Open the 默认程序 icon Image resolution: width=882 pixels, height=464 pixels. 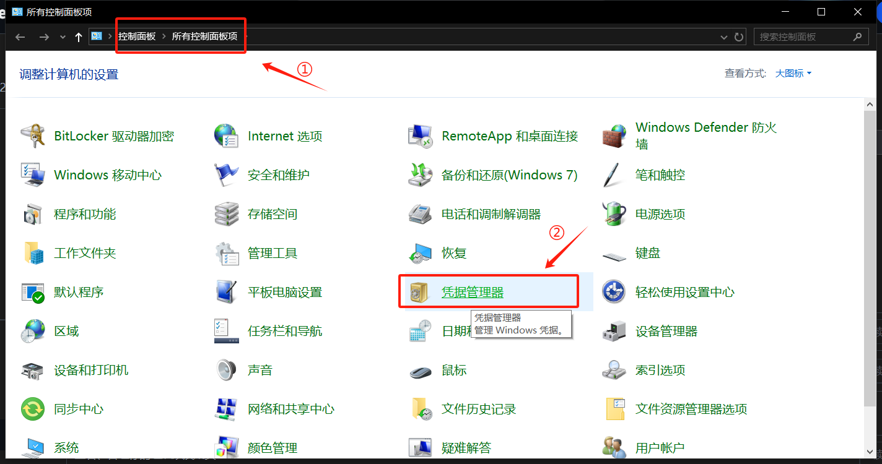(33, 292)
